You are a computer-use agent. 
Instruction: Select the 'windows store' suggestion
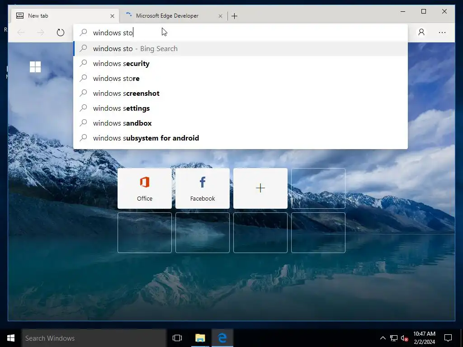[241, 79]
